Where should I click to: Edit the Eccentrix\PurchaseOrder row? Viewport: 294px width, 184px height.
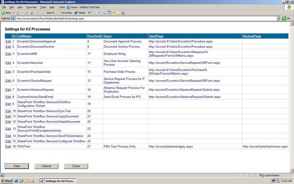pyautogui.click(x=8, y=72)
